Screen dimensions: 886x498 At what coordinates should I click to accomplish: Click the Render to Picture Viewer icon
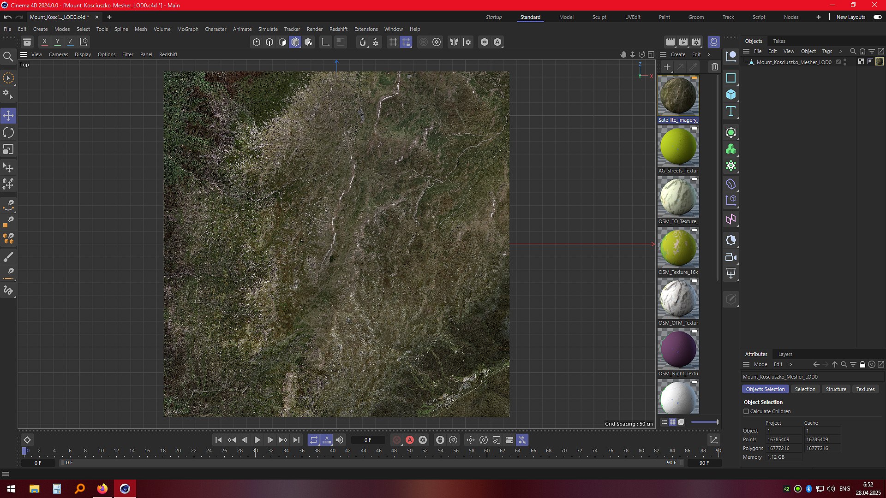(683, 42)
